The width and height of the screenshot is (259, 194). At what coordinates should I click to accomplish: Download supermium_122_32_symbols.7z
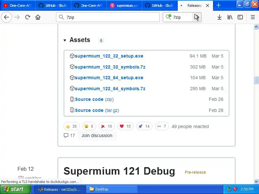[110, 67]
